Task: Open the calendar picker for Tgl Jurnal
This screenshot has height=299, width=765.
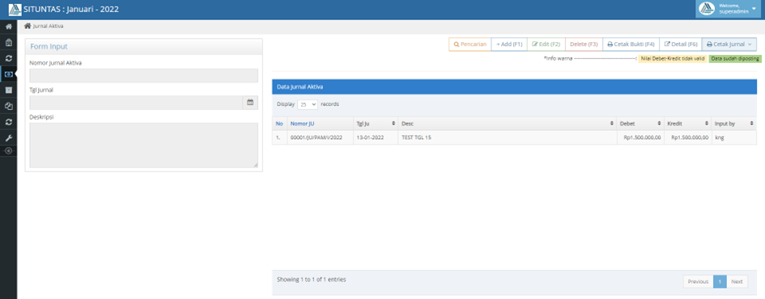Action: 250,103
